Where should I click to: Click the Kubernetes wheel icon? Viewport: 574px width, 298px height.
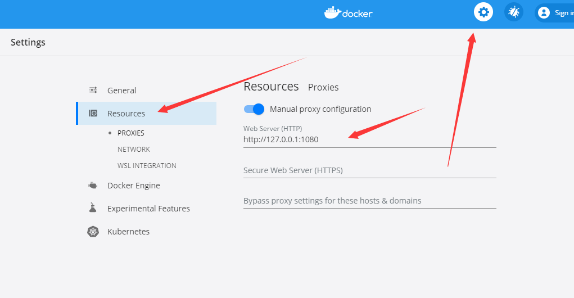point(93,232)
